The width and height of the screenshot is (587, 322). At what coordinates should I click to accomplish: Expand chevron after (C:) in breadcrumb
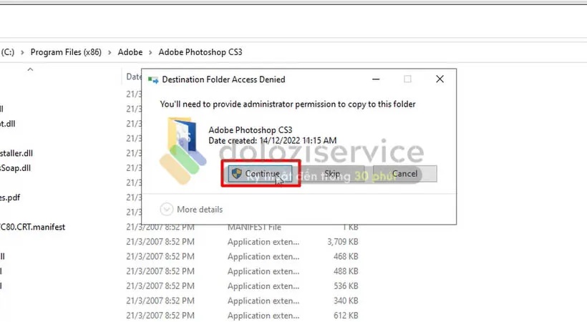tap(22, 52)
